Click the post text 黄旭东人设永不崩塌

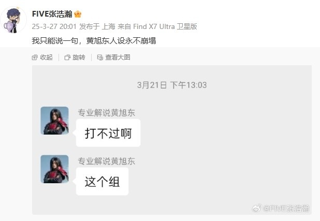tap(121, 41)
